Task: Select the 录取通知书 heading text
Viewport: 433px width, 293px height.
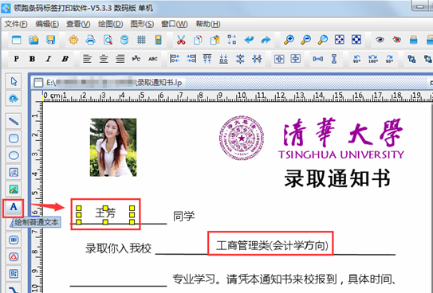Action: pyautogui.click(x=337, y=178)
